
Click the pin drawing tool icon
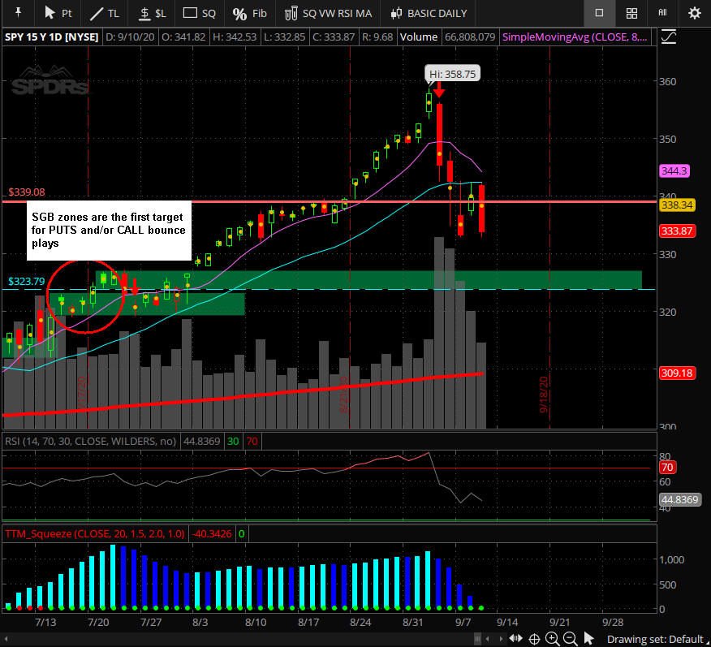(x=17, y=13)
